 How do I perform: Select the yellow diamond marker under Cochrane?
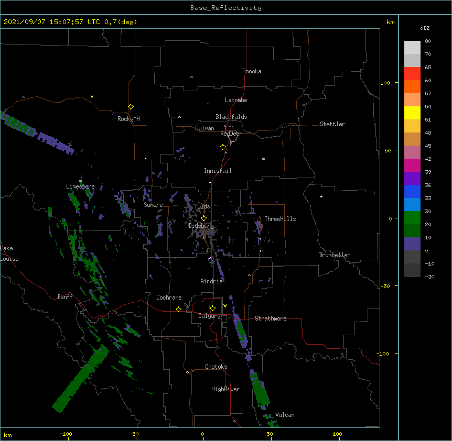(178, 309)
